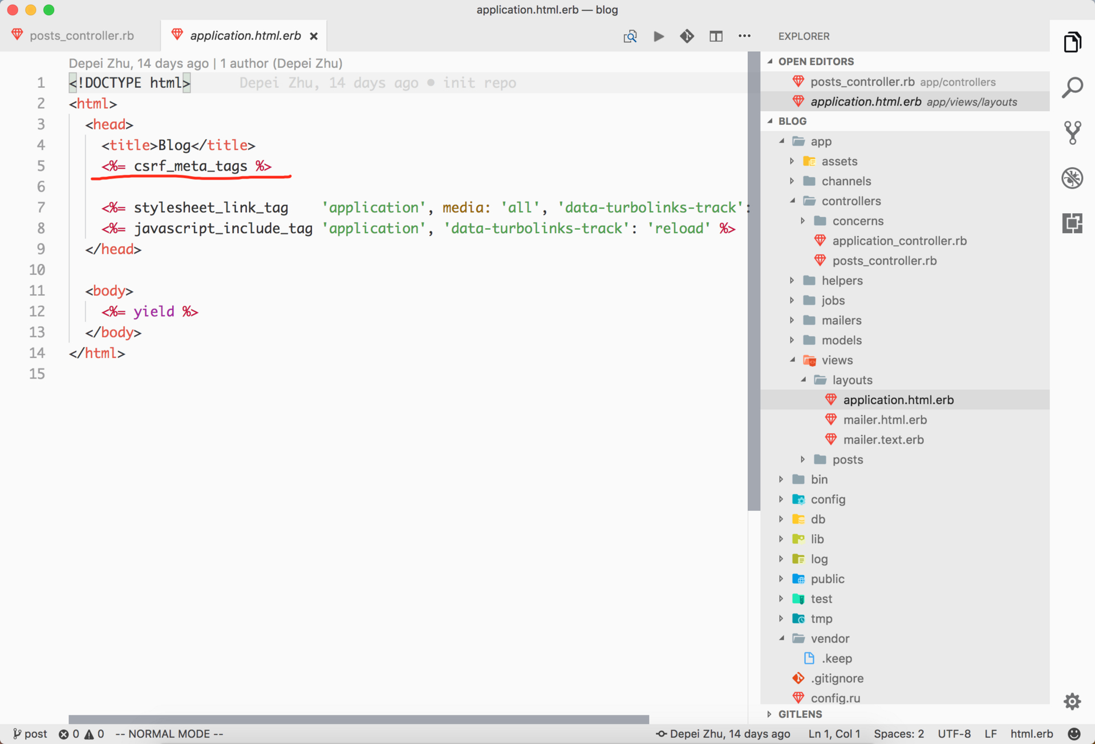Expand the db folder
Screen dimensions: 1095x744
[905, 519]
